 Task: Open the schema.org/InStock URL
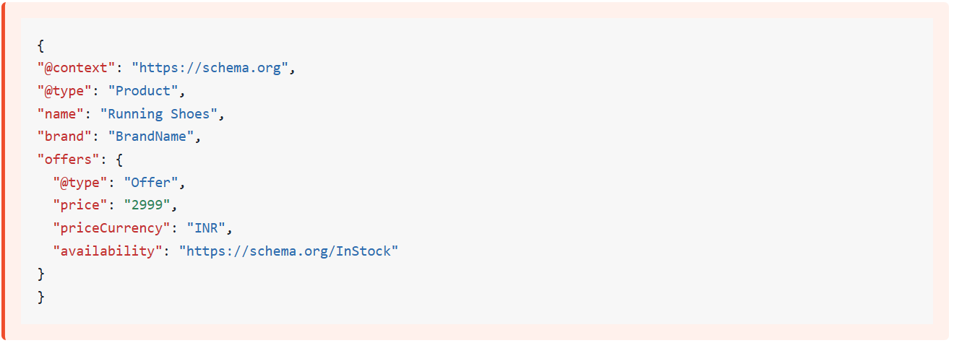[x=288, y=251]
